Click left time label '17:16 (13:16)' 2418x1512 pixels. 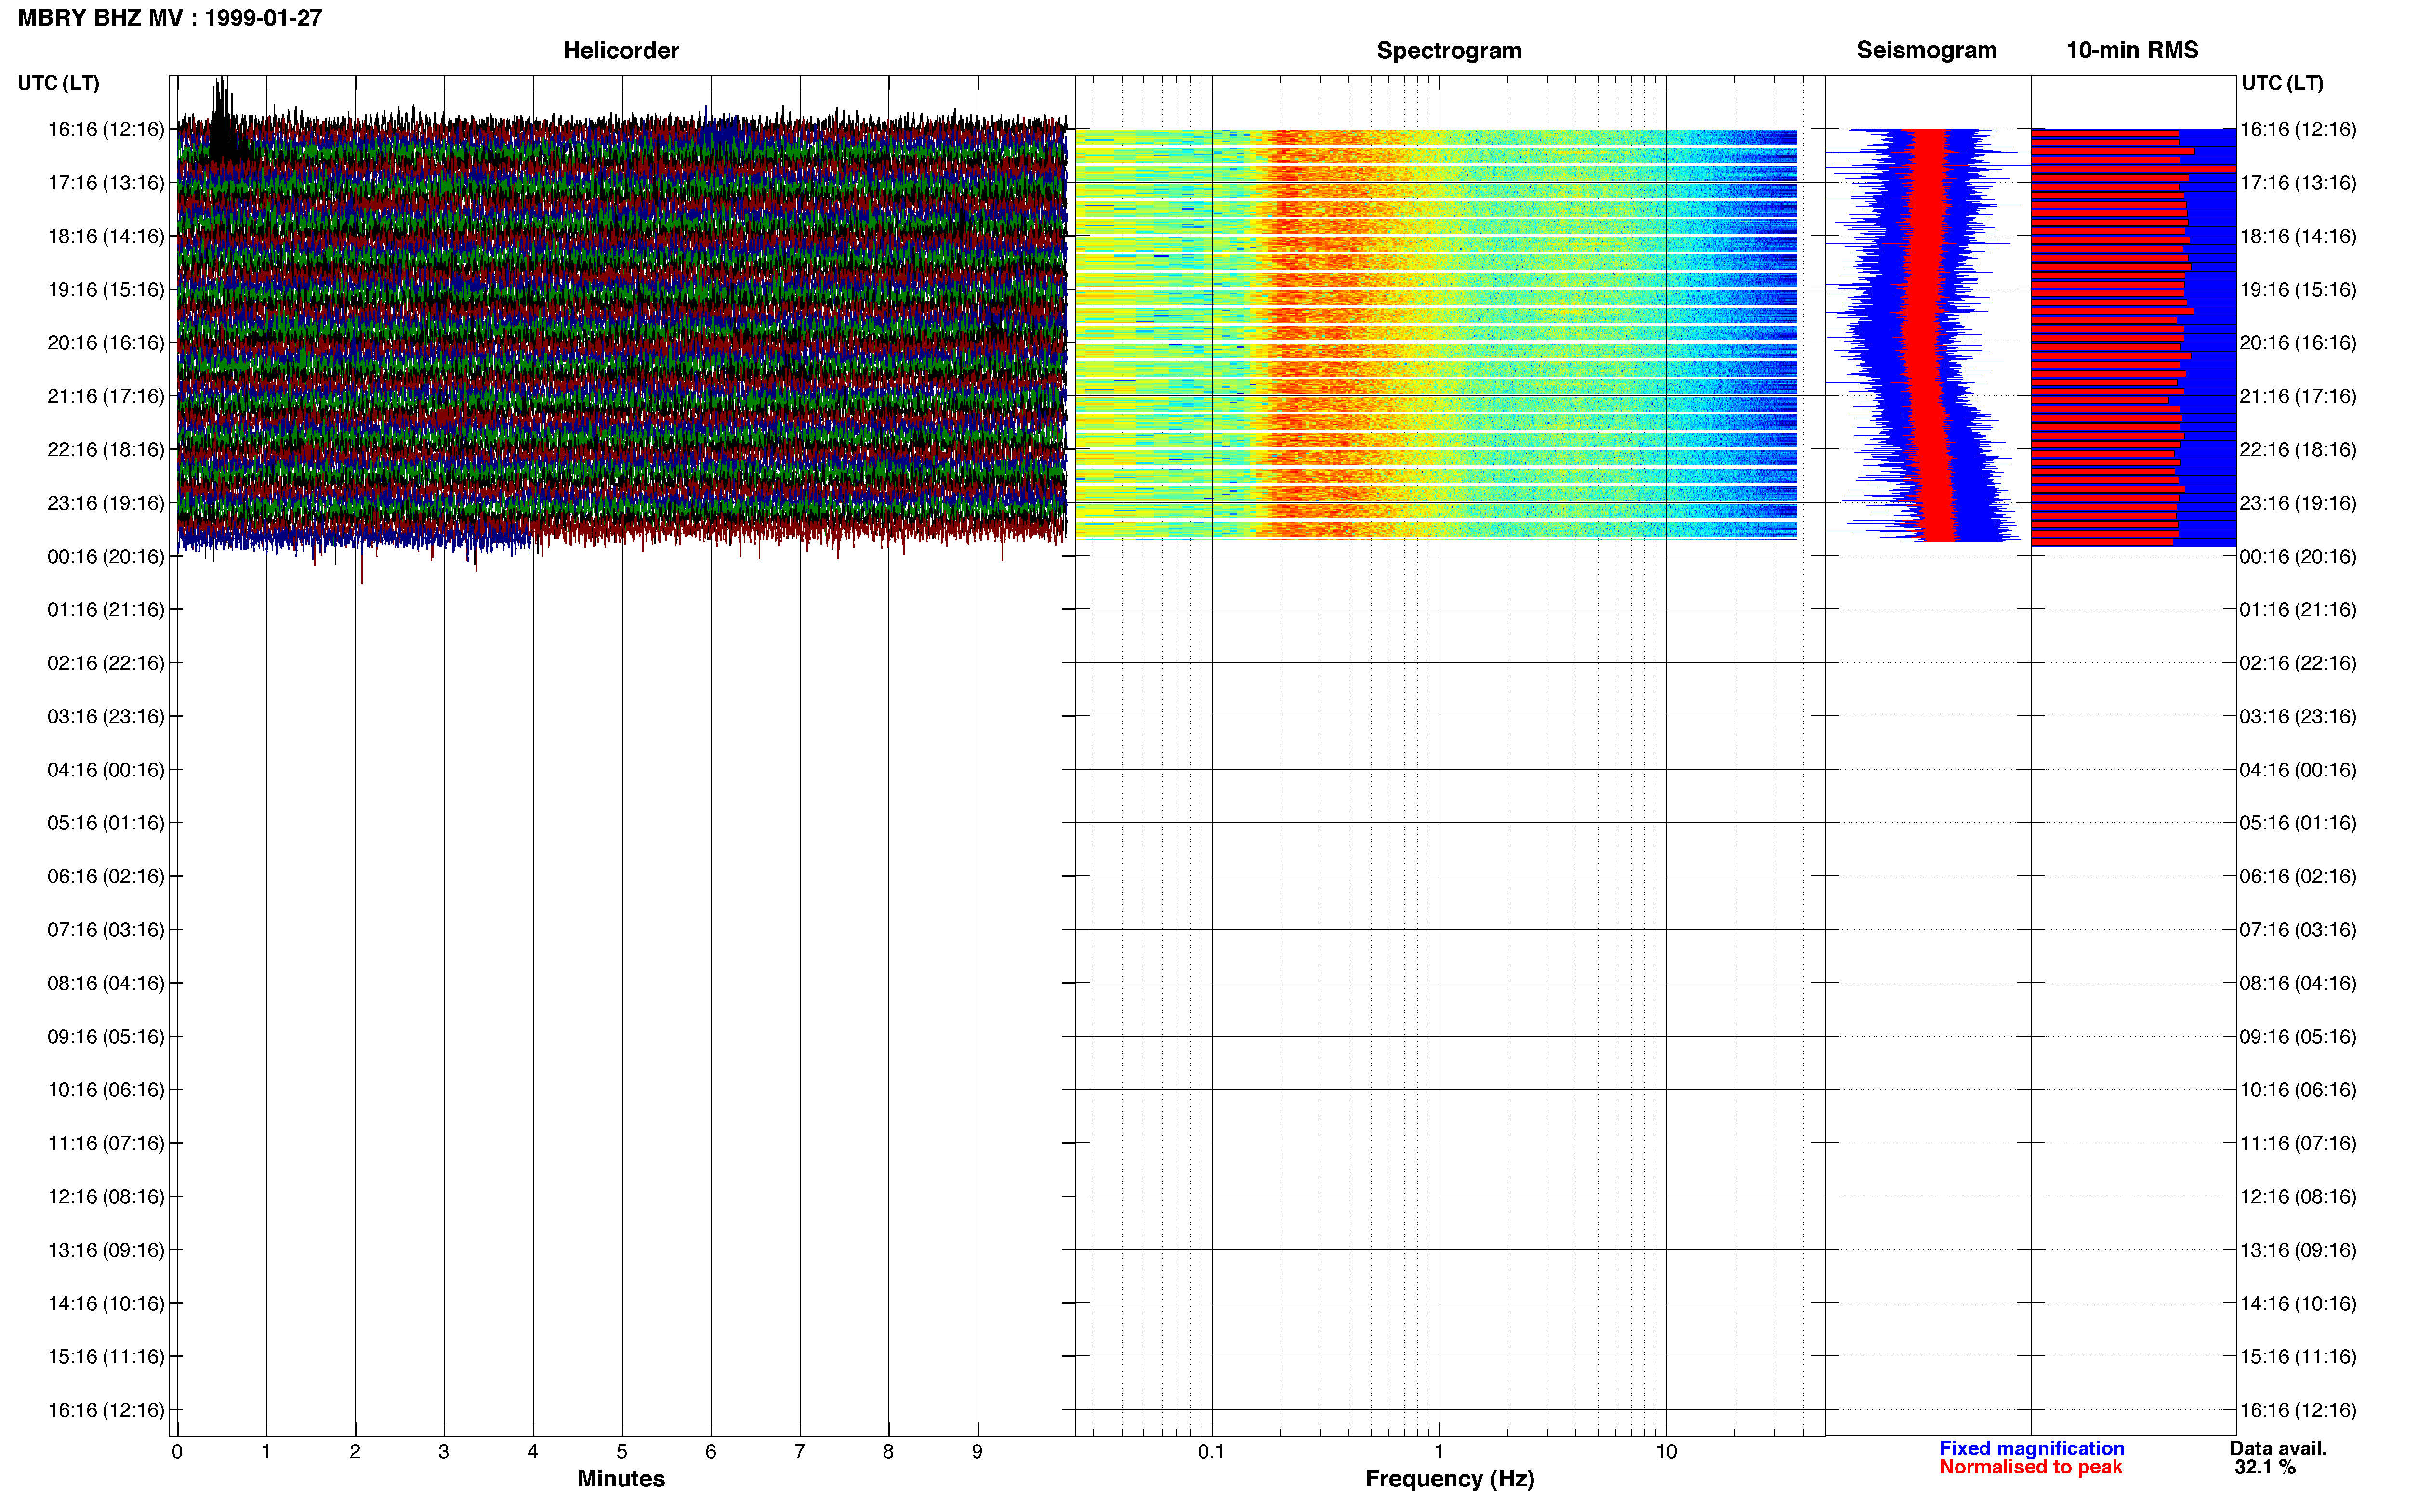click(106, 183)
